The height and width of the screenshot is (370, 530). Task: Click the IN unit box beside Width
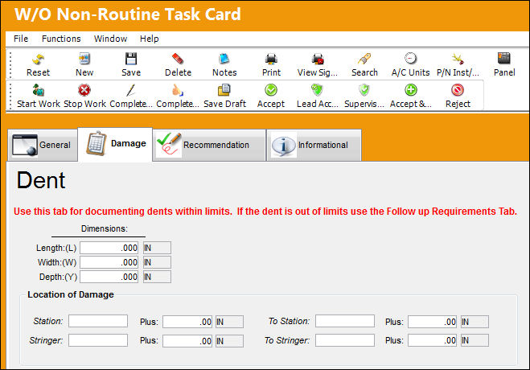(157, 262)
